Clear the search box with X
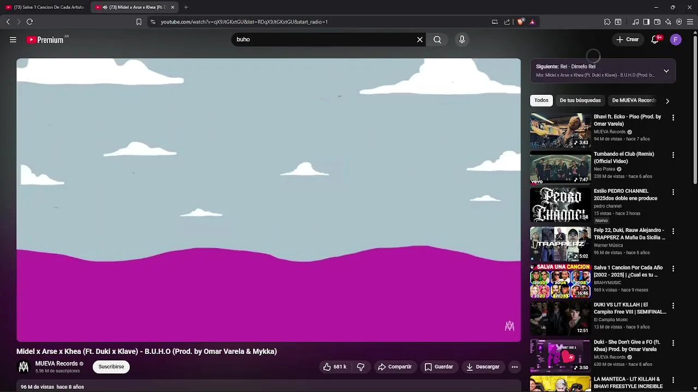 (420, 40)
